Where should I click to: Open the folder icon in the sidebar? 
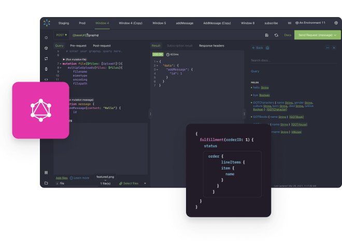(47, 183)
